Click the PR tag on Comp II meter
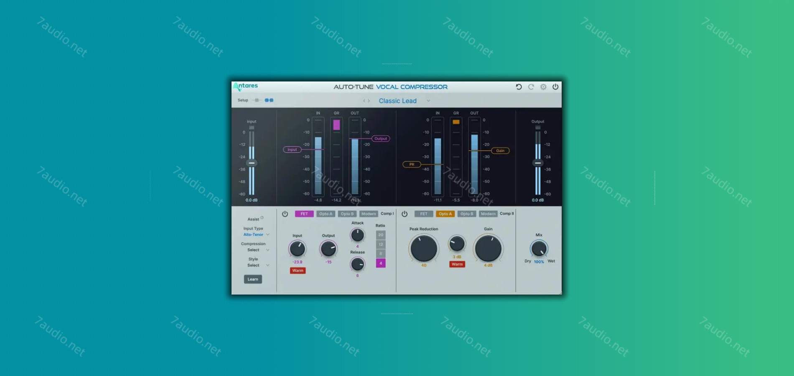 click(x=412, y=165)
